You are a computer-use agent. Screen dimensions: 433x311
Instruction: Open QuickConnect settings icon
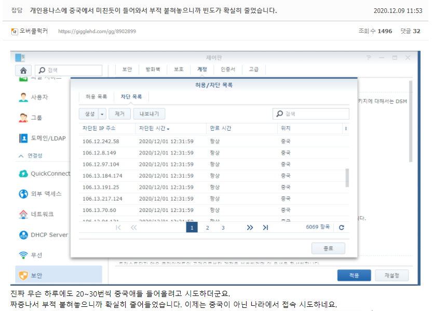[x=23, y=174]
